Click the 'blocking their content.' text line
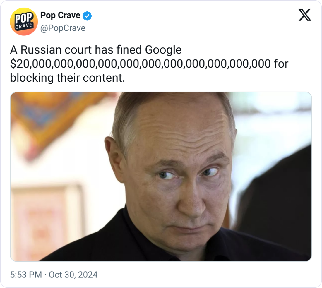 coord(67,78)
